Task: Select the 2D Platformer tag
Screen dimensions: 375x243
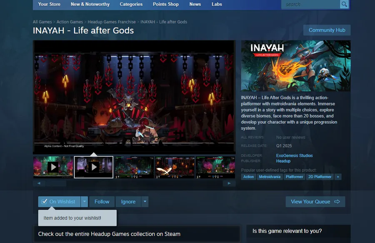Action: [x=320, y=177]
